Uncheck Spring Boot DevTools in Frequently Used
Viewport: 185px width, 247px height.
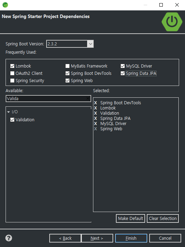point(67,73)
